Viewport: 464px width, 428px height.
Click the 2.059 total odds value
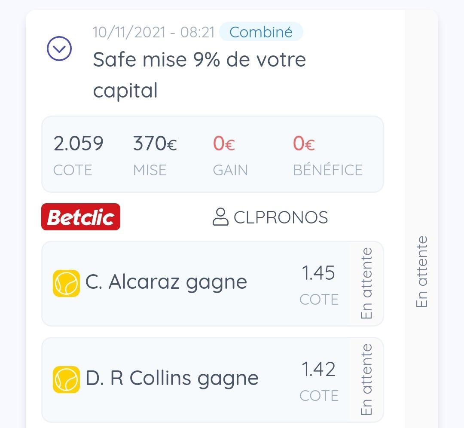click(x=78, y=143)
